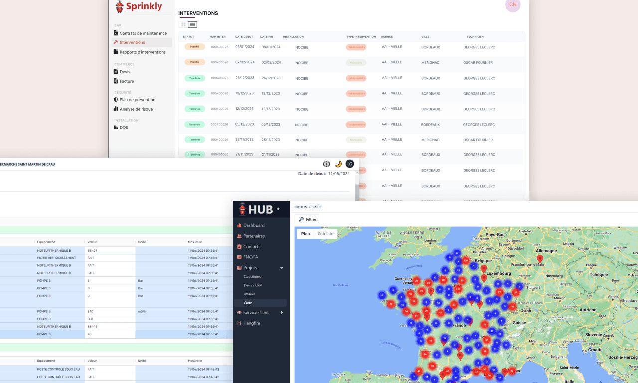Click the Facture invoice icon

coord(116,81)
